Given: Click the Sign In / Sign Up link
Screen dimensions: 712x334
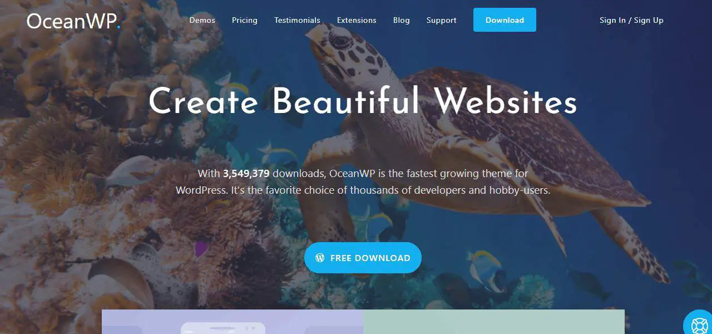Looking at the screenshot, I should coord(631,20).
